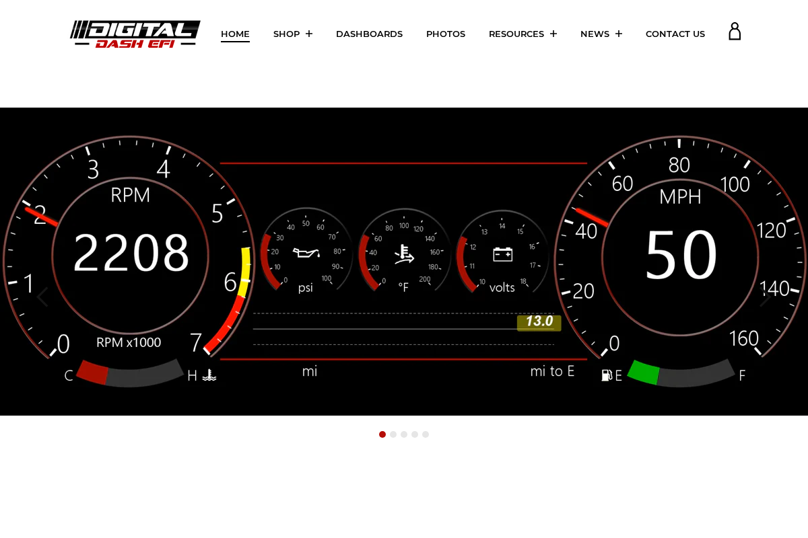Open the account login icon
Viewport: 808px width, 538px height.
pos(735,31)
